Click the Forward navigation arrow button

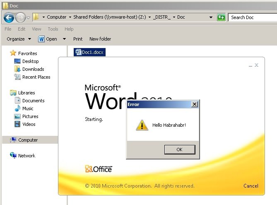tap(20, 17)
